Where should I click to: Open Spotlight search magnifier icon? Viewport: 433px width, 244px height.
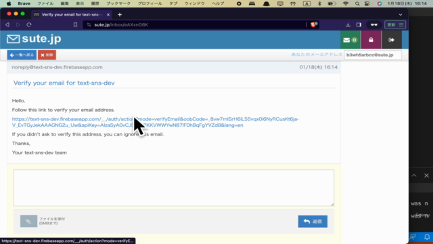357,3
